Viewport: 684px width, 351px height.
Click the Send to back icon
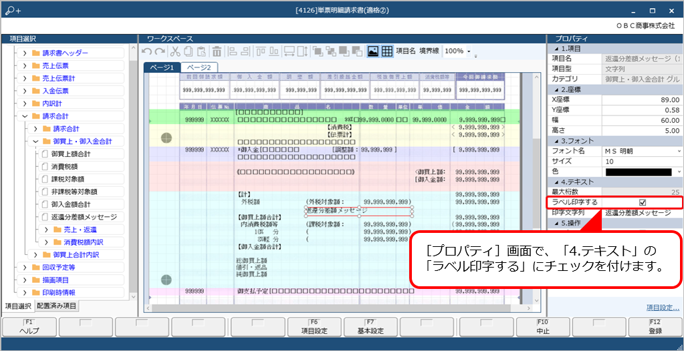331,51
